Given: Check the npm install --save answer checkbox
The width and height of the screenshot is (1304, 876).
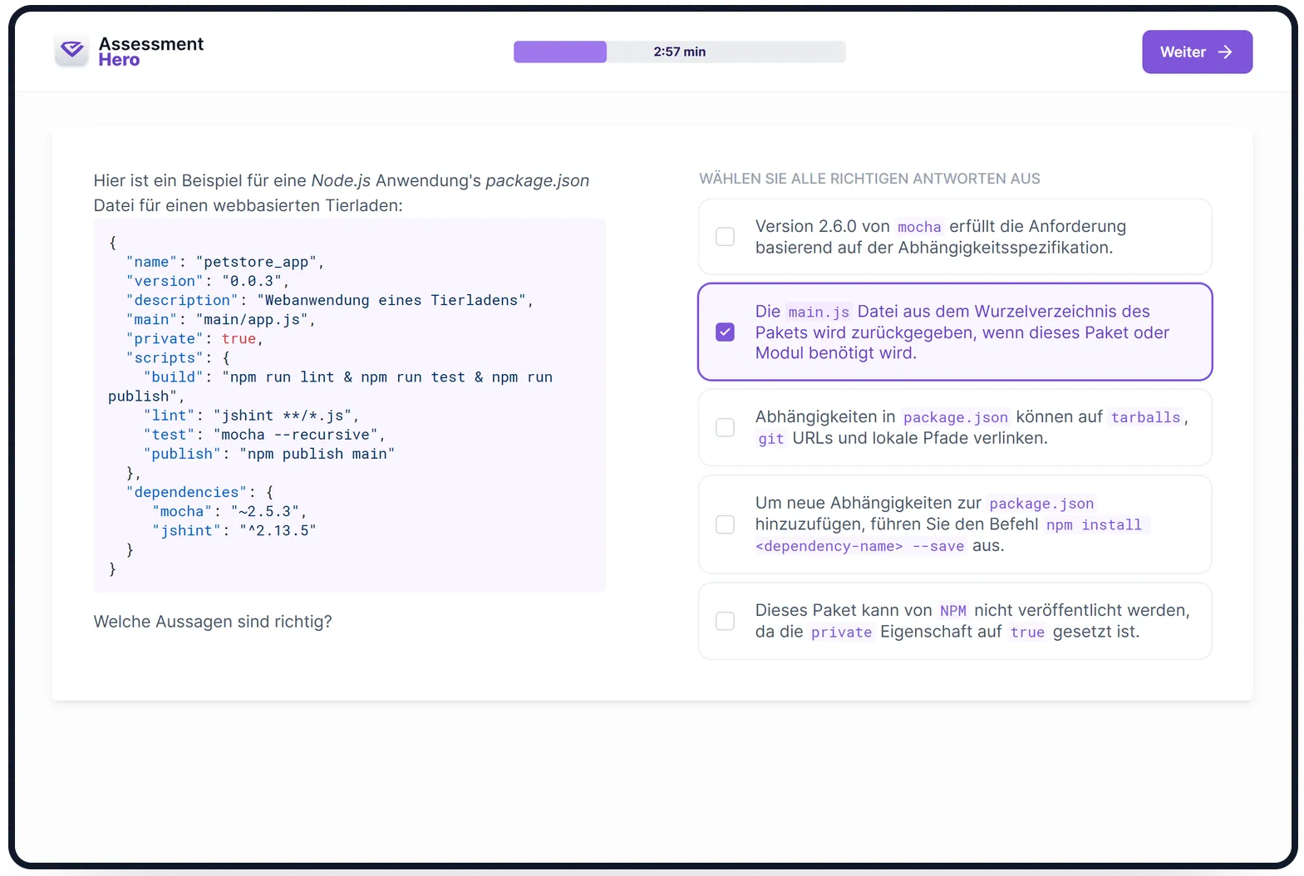Looking at the screenshot, I should (726, 524).
